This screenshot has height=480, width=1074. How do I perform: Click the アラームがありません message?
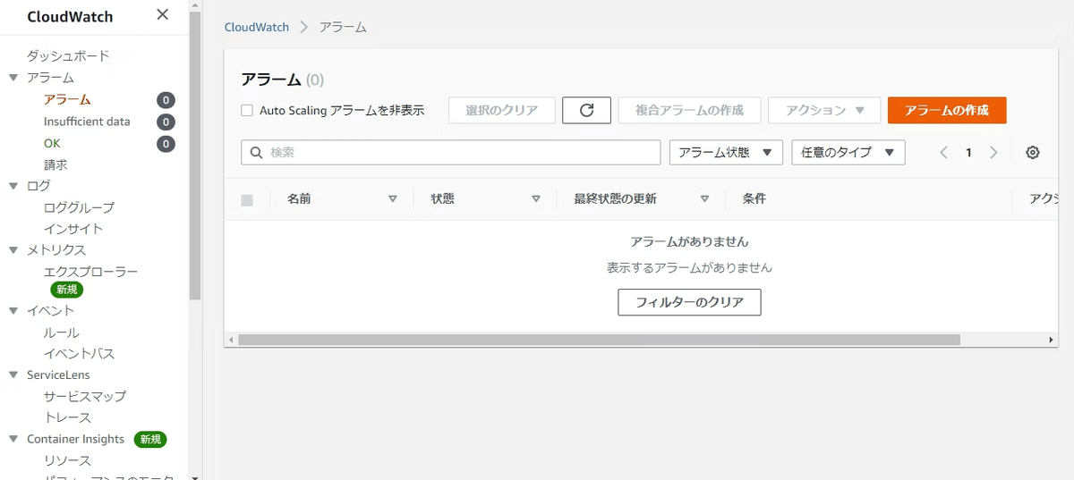[689, 241]
